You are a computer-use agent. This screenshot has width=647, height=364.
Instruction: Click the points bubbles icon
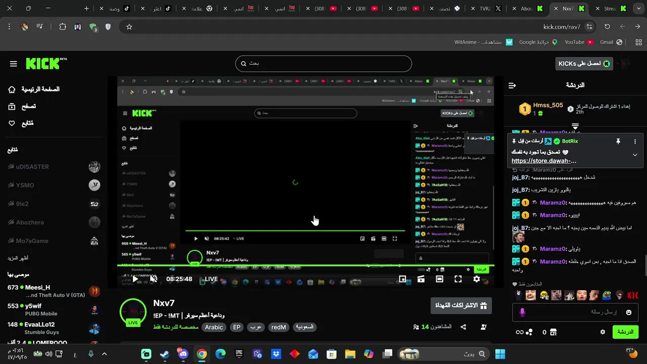coord(529,332)
